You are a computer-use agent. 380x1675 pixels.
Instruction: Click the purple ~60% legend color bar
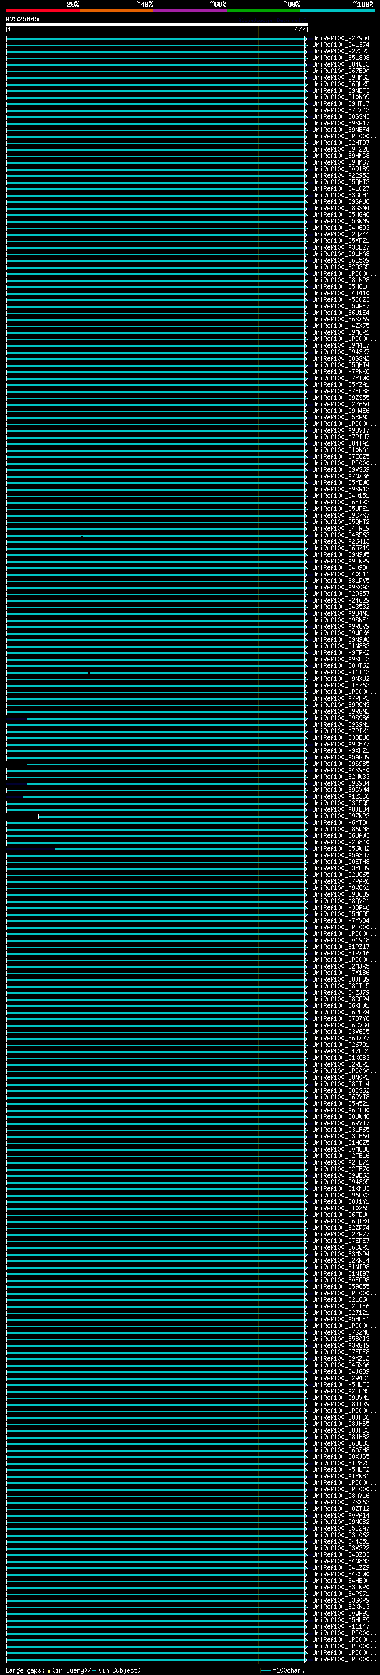pyautogui.click(x=191, y=11)
